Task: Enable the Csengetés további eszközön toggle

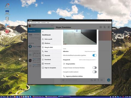Action: (x=94, y=72)
